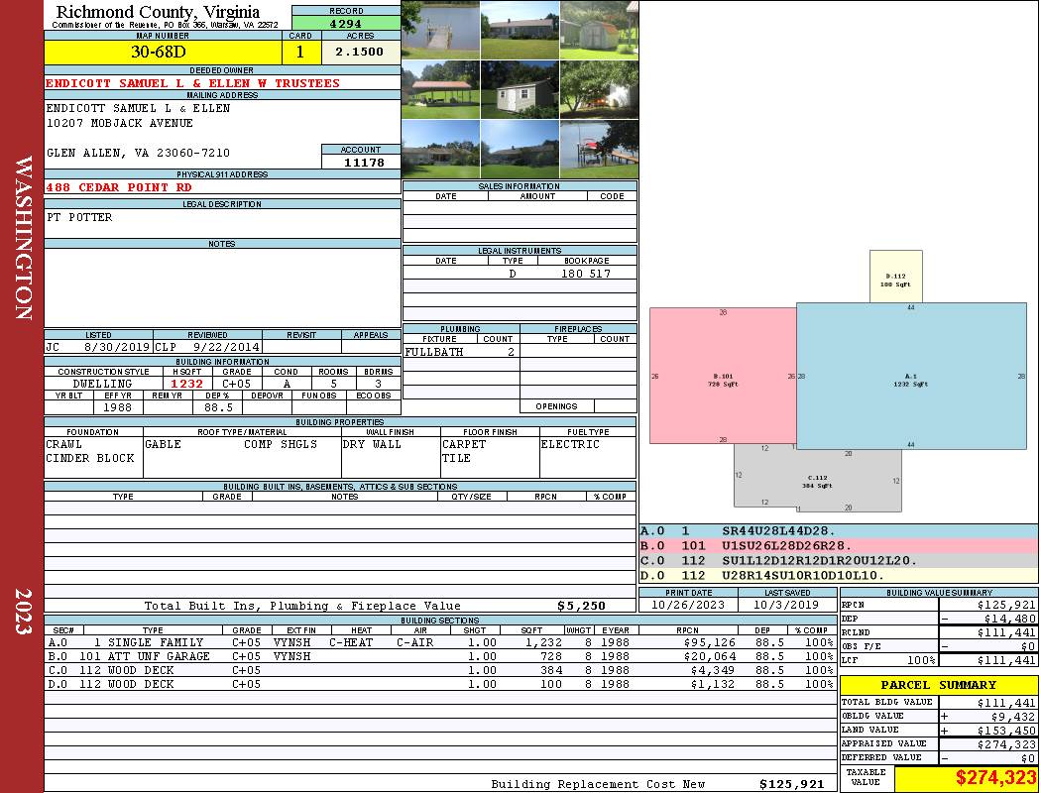
Task: Click sketch code row U1SU26L28D26R28
Action: coord(838,545)
